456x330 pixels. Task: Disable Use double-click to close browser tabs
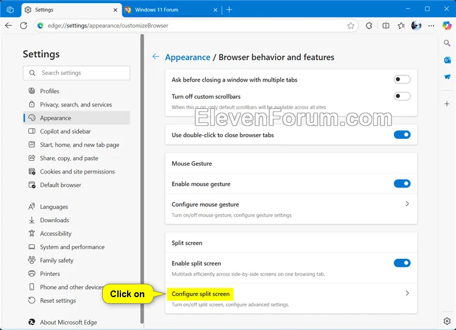click(402, 135)
